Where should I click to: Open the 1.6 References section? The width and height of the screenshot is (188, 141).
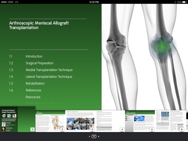(x=25, y=90)
